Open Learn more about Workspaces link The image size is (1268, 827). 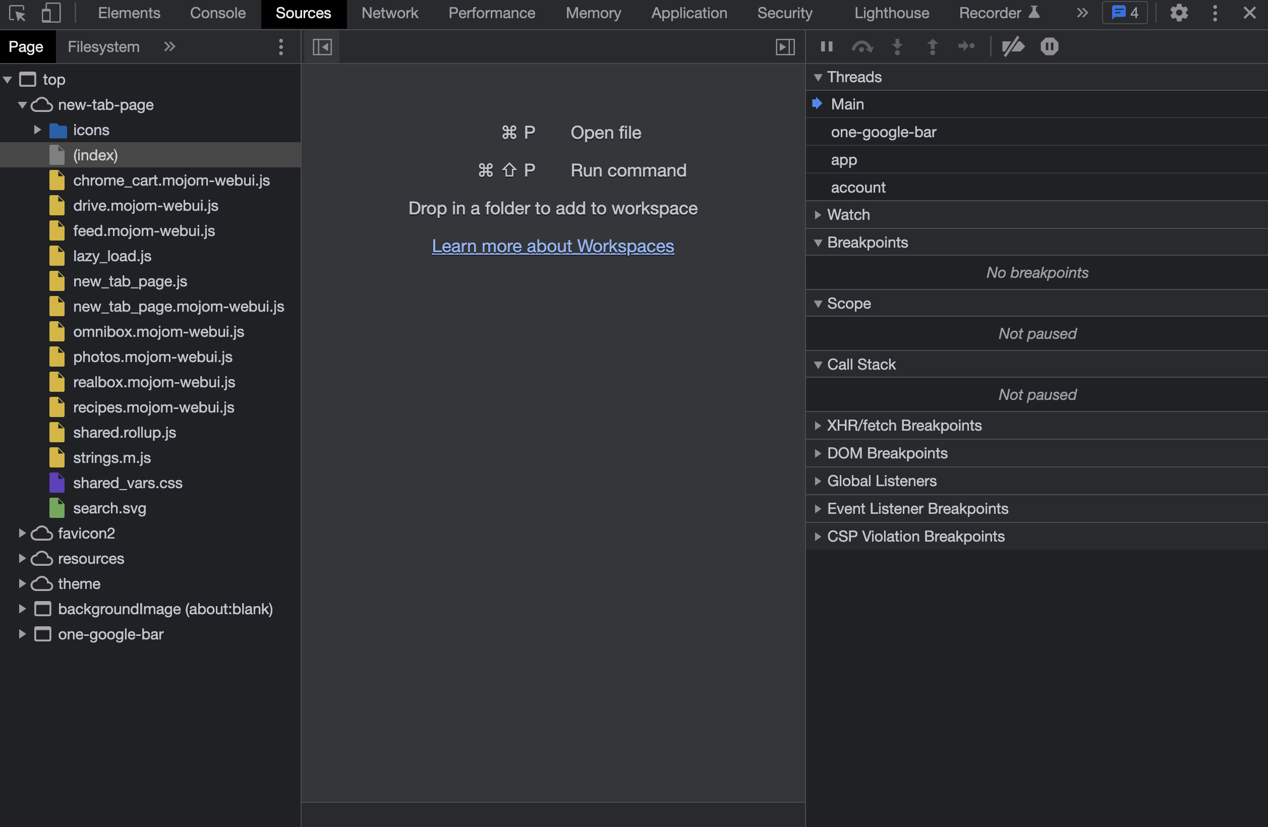point(552,246)
